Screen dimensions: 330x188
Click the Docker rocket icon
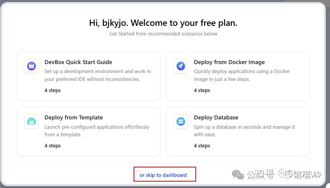coord(181,66)
